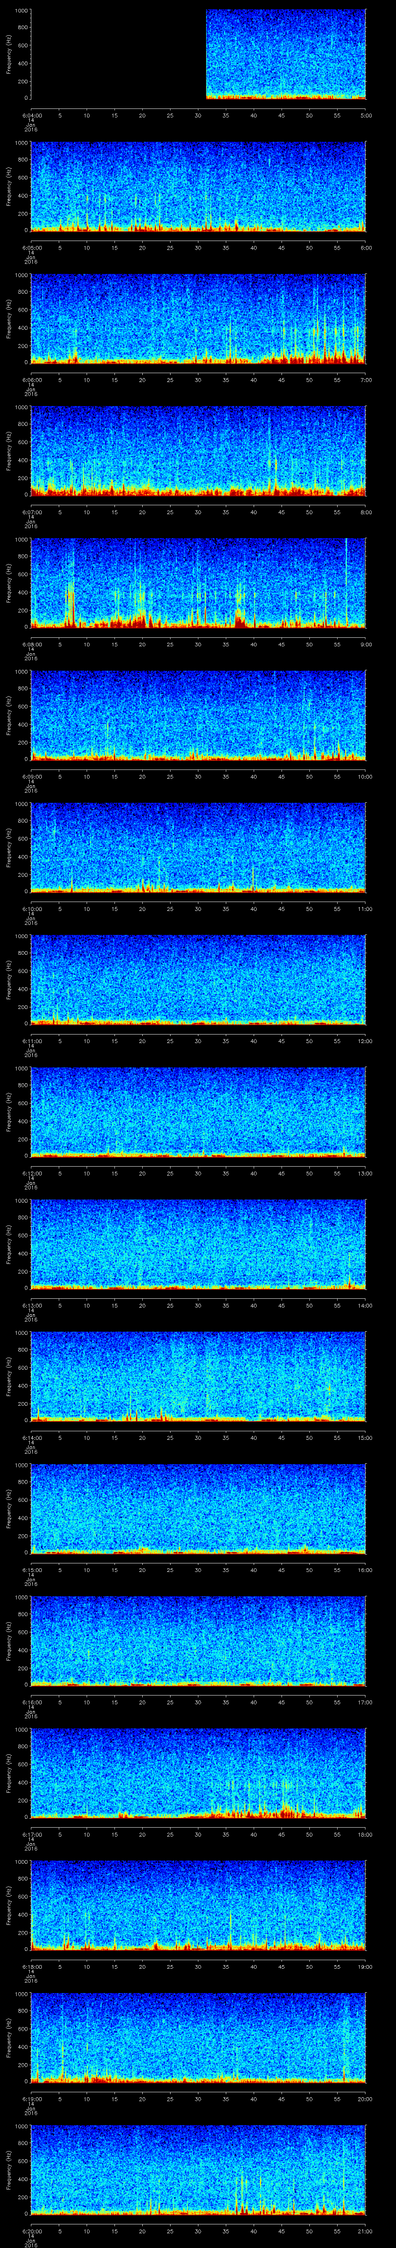Click the 6:04:00 start time label

(x=31, y=115)
